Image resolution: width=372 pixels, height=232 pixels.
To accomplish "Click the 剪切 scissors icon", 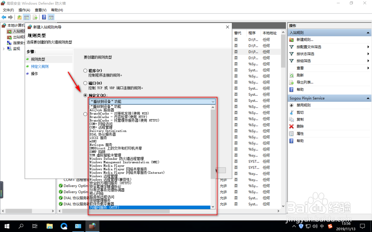I will pos(292,112).
